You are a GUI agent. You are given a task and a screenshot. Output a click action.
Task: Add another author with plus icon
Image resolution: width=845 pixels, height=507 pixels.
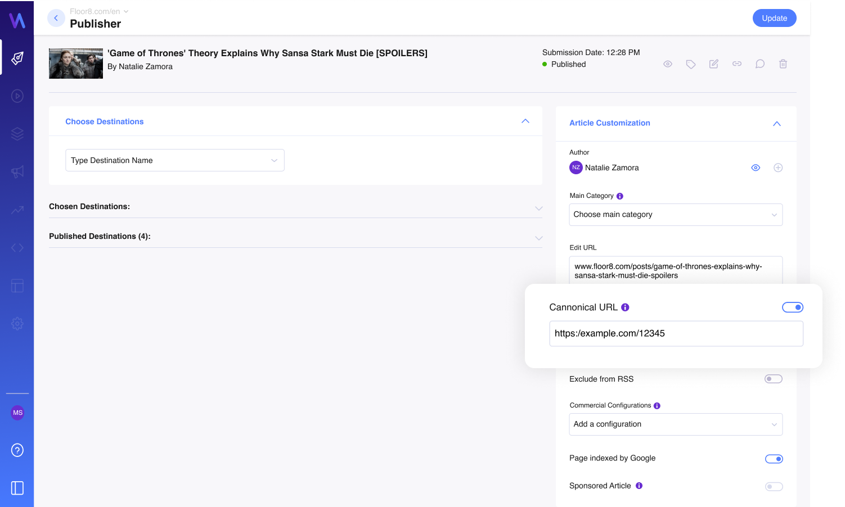778,168
